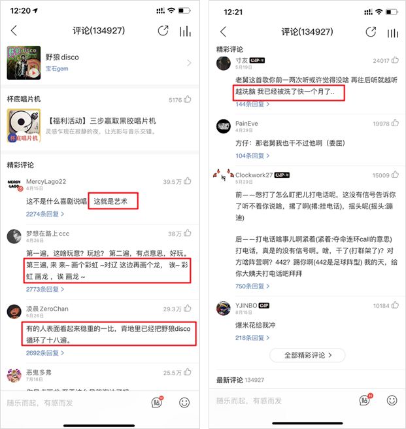The height and width of the screenshot is (429, 406).
Task: Expand 104条回复 under PainEve's comment
Action: point(252,156)
